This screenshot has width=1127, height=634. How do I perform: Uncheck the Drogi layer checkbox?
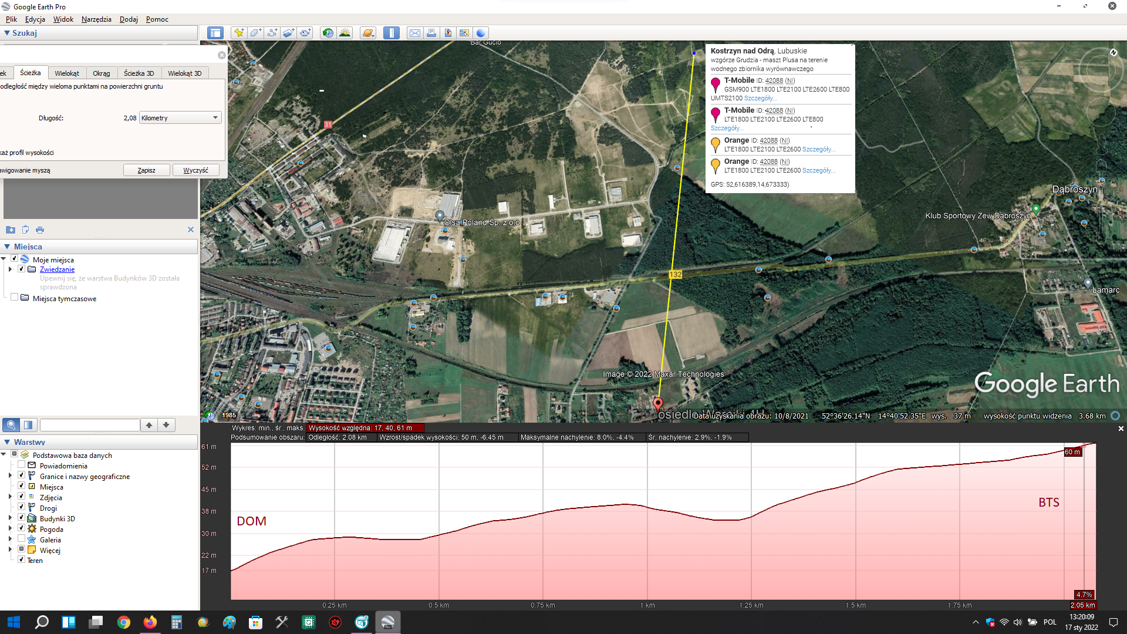(21, 507)
